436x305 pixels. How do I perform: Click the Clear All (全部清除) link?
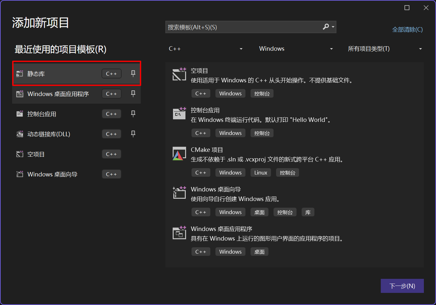coord(407,30)
